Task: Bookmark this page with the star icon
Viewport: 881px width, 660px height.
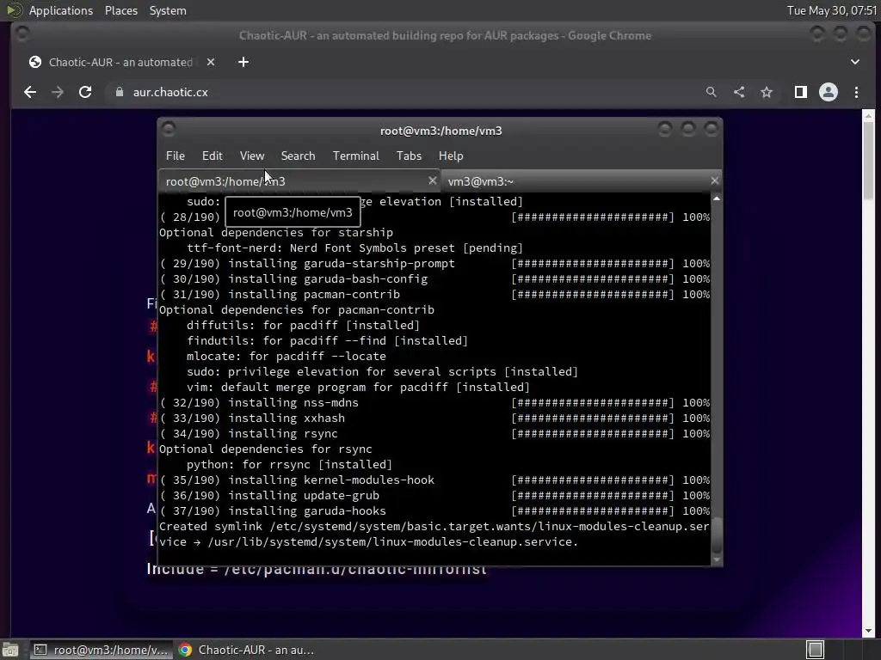Action: pos(767,92)
